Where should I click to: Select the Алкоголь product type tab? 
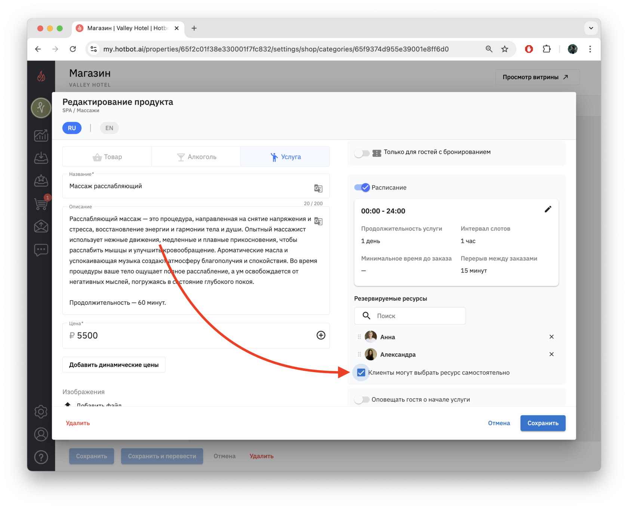196,157
